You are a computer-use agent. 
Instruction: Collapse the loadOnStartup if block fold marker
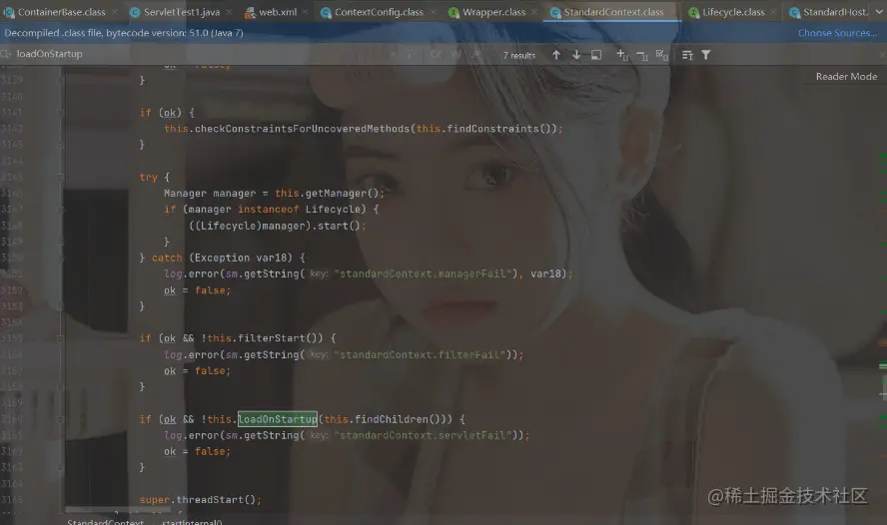point(61,419)
